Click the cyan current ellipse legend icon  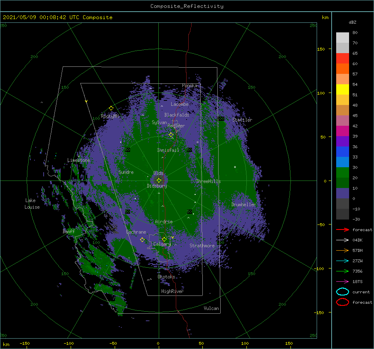click(342, 292)
